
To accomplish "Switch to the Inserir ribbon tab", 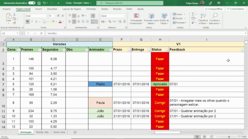I will point(39,9).
